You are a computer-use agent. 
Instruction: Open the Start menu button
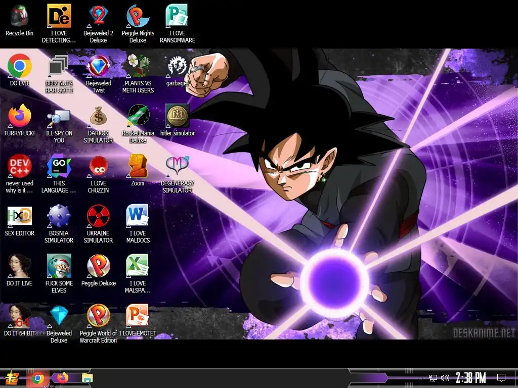coord(12,378)
